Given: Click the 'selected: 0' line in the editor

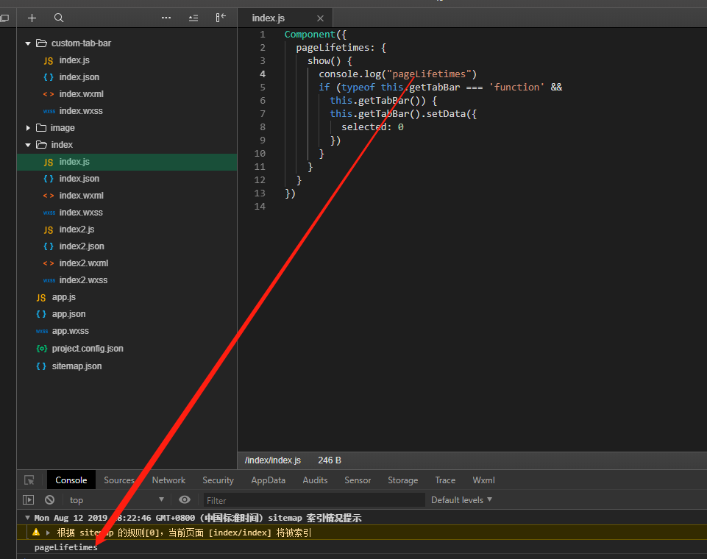Looking at the screenshot, I should coord(372,127).
